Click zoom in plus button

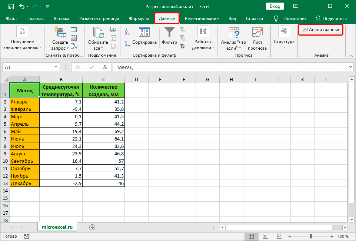tap(332, 237)
